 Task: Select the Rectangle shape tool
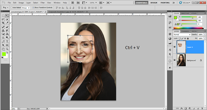7,45
